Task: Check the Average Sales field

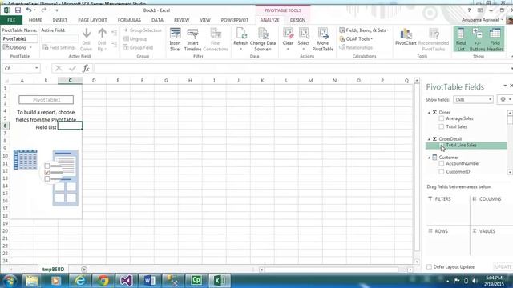Action: (442, 118)
